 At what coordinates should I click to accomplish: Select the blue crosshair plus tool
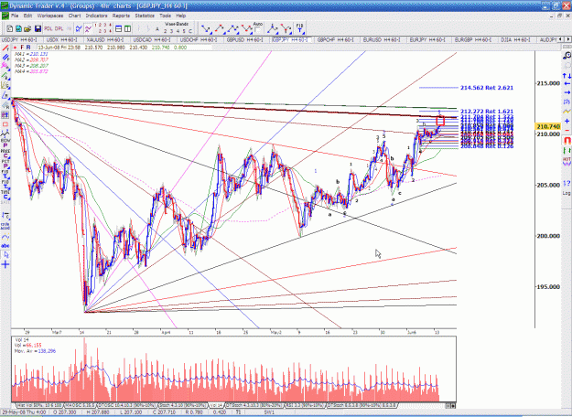[x=5, y=264]
